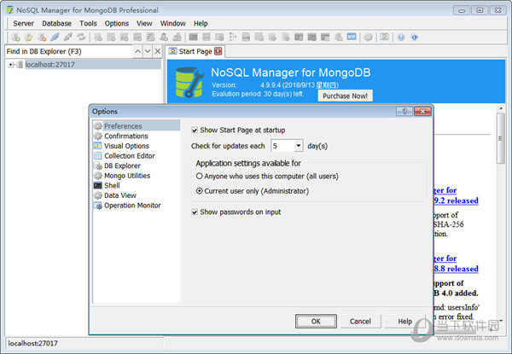Confirm Options dialog with OK
Image resolution: width=512 pixels, height=354 pixels.
pyautogui.click(x=316, y=322)
